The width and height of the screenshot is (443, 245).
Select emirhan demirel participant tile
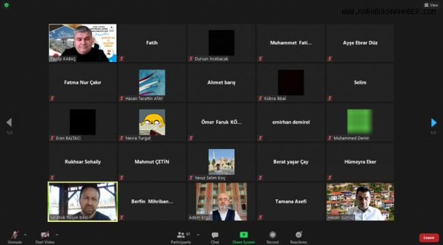291,122
